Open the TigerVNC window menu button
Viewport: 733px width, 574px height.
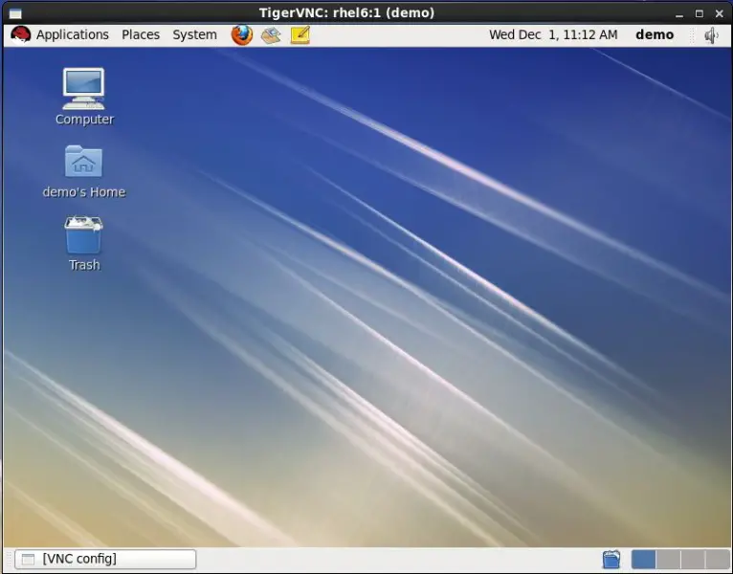click(15, 12)
